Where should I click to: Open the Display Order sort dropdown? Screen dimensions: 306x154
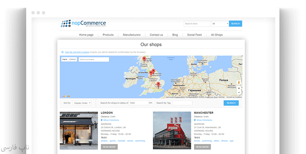pos(82,103)
